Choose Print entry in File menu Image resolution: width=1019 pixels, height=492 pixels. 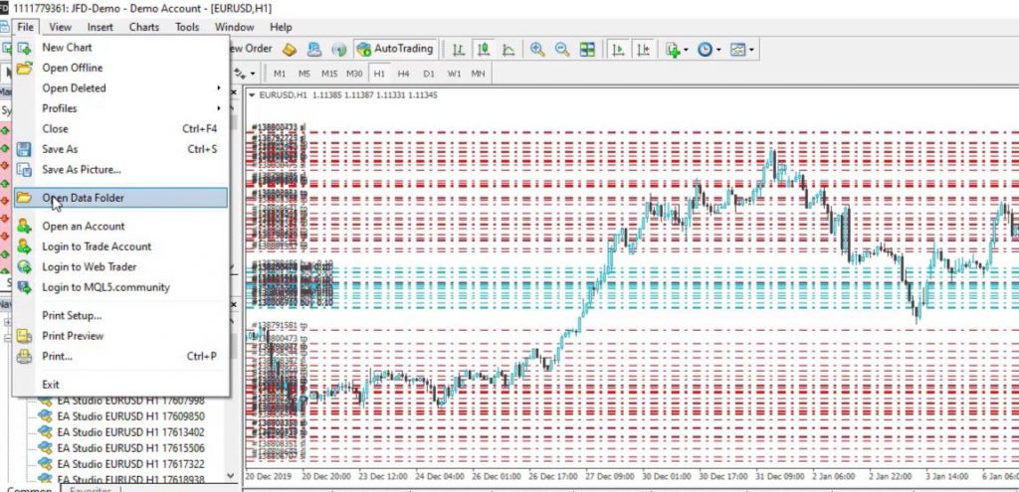120,357
